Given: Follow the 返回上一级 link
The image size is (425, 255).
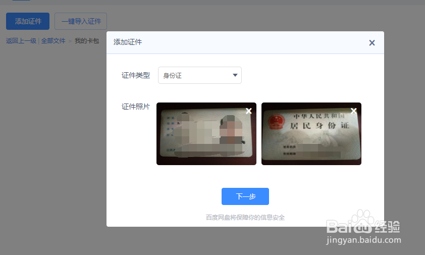Looking at the screenshot, I should pos(21,41).
